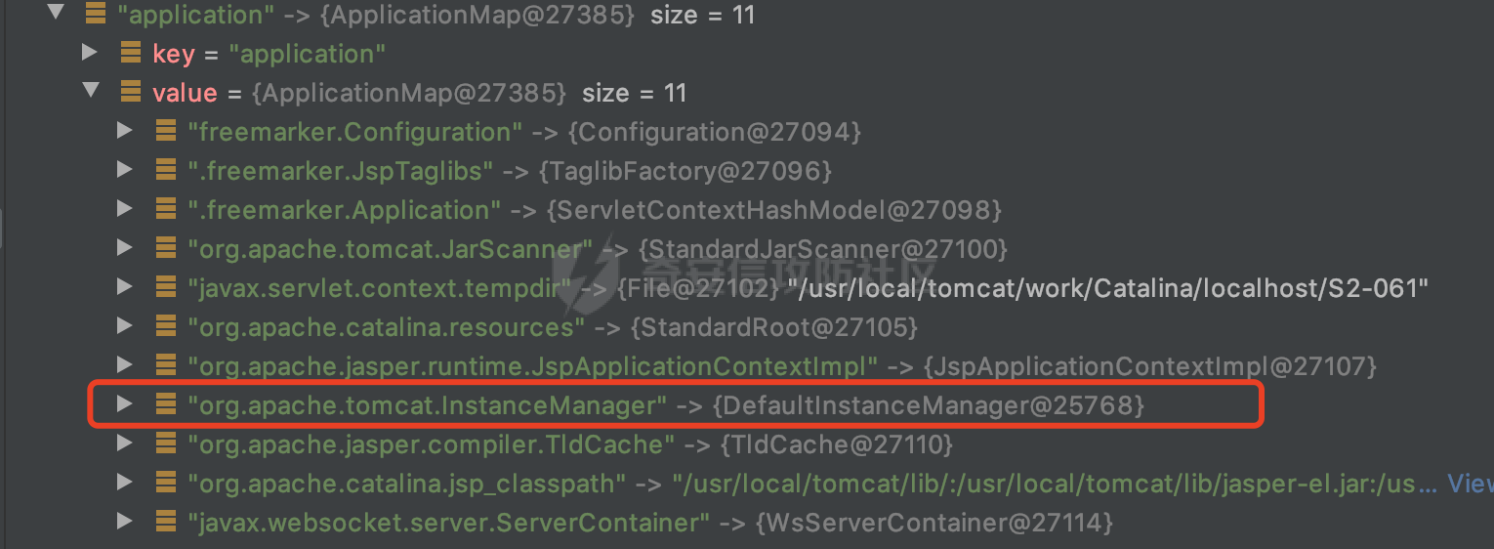The width and height of the screenshot is (1494, 549).
Task: Click the field icon beside .freemarker.Application
Action: [166, 209]
